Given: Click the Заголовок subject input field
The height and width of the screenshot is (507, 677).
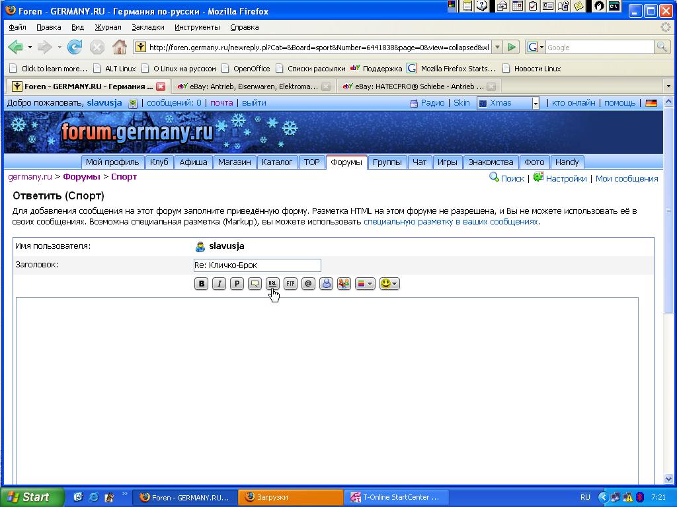Looking at the screenshot, I should point(257,265).
